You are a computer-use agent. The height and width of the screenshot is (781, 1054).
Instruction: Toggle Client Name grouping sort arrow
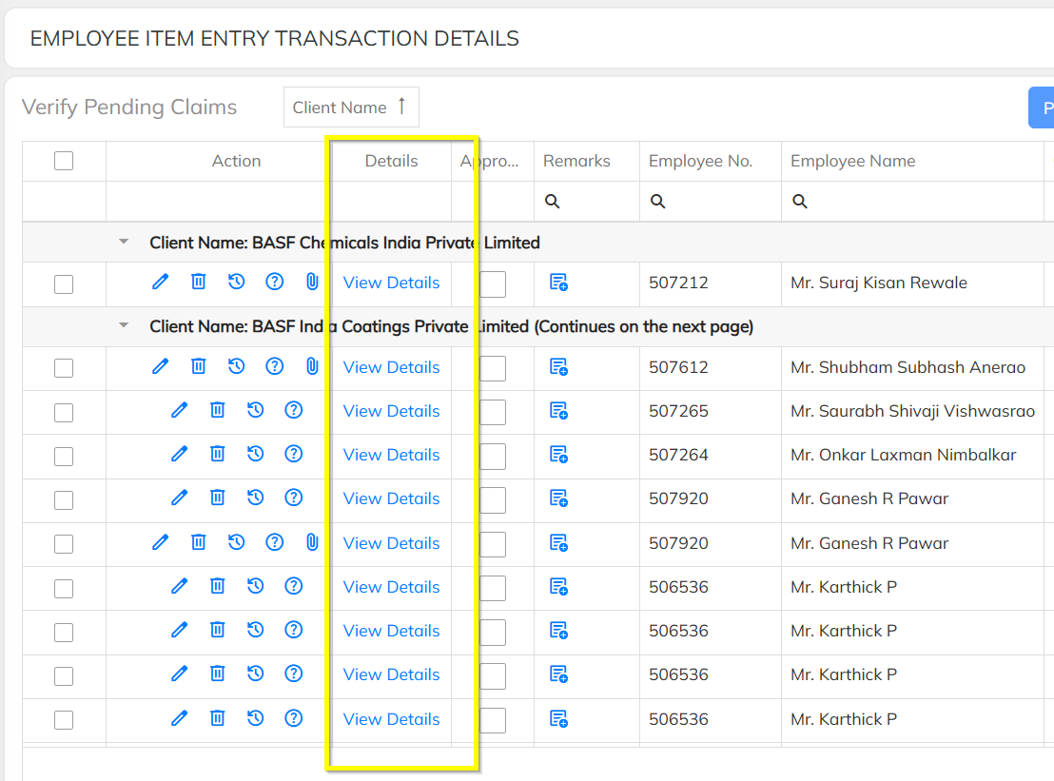pyautogui.click(x=402, y=107)
